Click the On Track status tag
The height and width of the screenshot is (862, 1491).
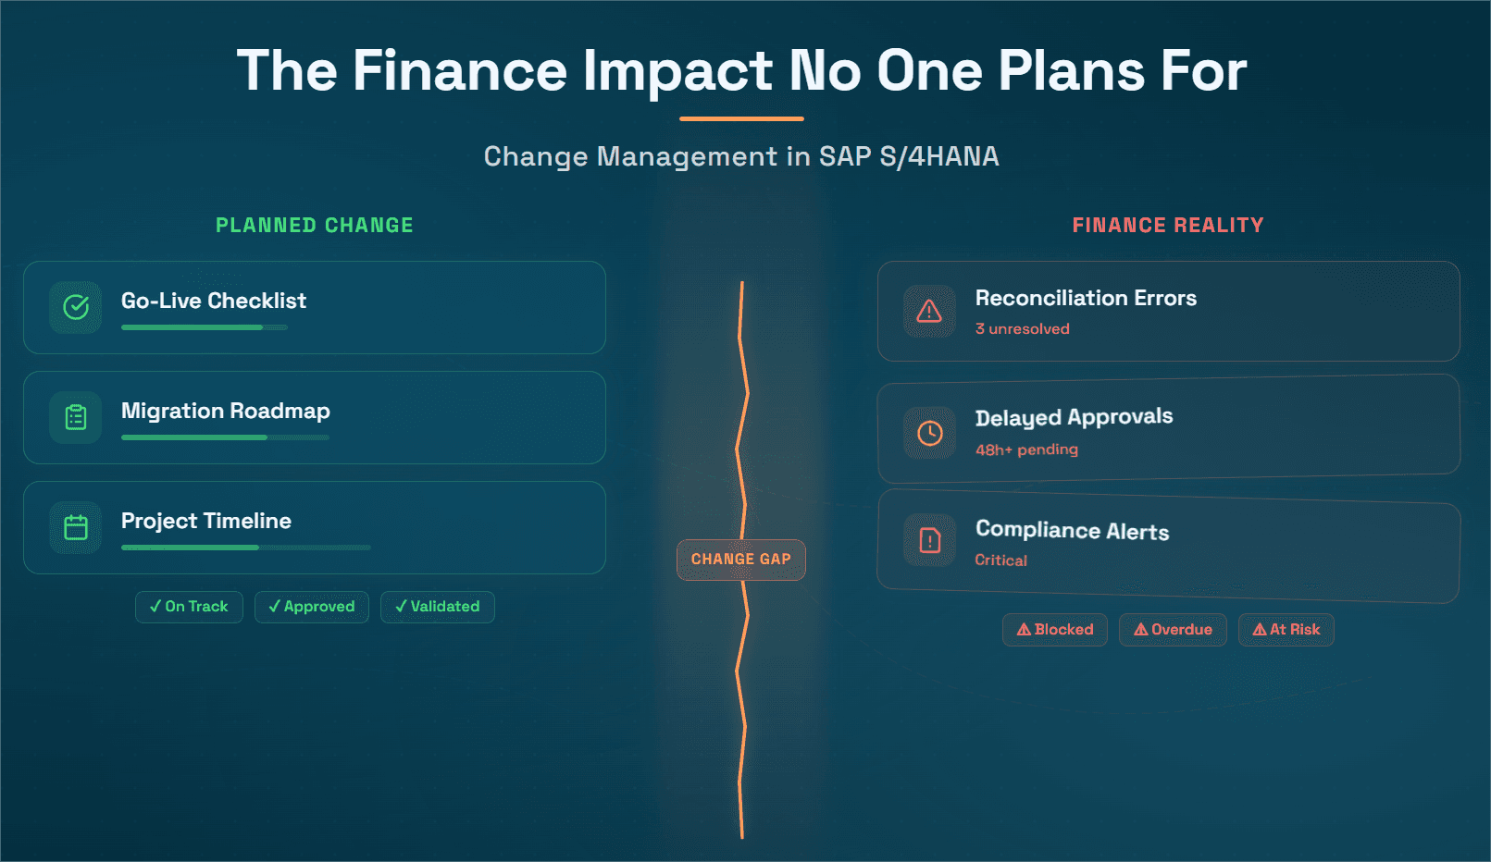[x=189, y=607]
